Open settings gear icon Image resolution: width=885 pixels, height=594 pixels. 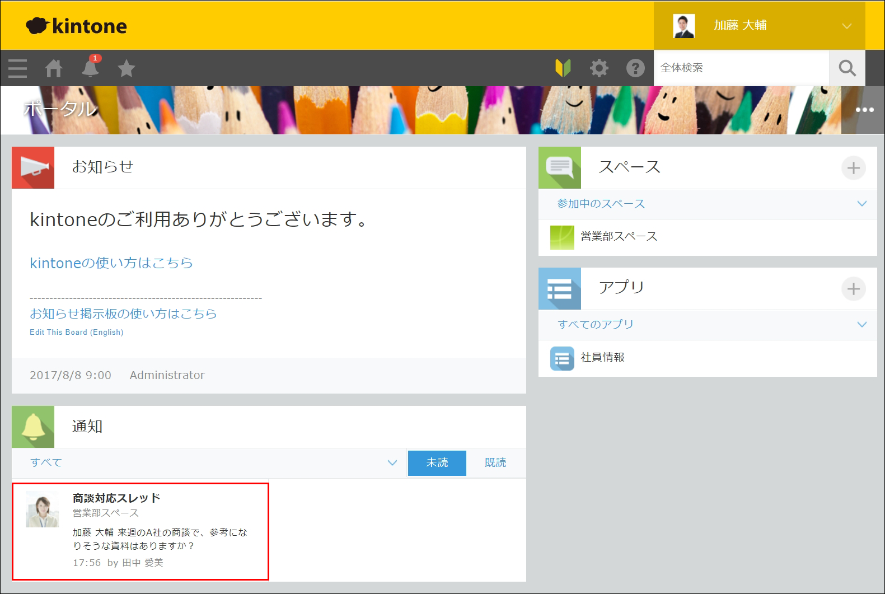(x=599, y=68)
